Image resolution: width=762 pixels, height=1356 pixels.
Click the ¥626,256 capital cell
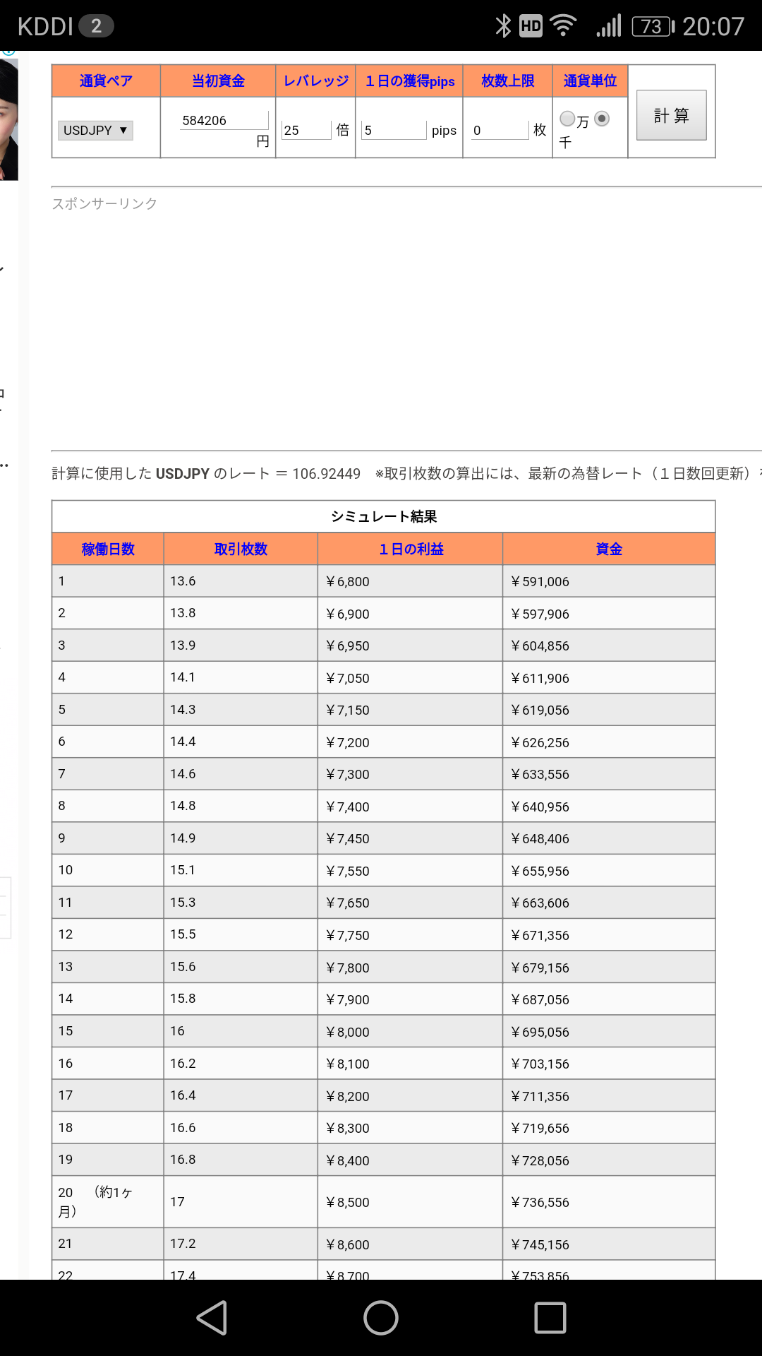pyautogui.click(x=609, y=742)
